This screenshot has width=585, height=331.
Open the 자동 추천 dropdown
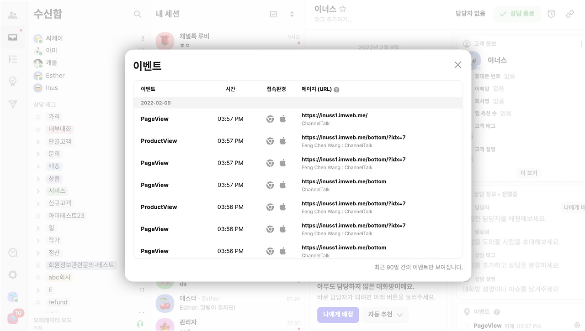pos(385,314)
